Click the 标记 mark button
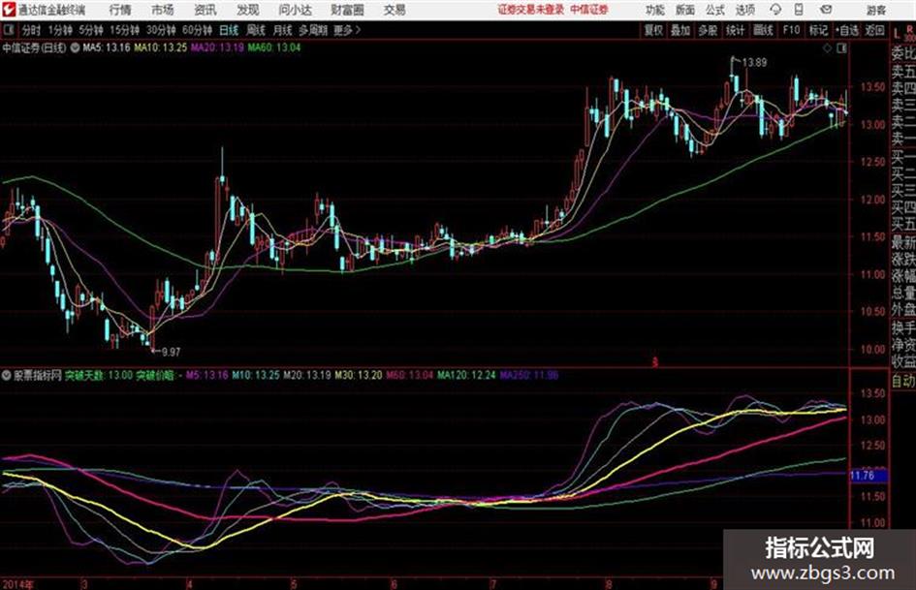 (818, 30)
